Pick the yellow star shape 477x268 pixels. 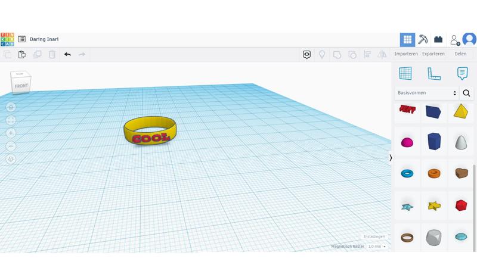pos(434,206)
